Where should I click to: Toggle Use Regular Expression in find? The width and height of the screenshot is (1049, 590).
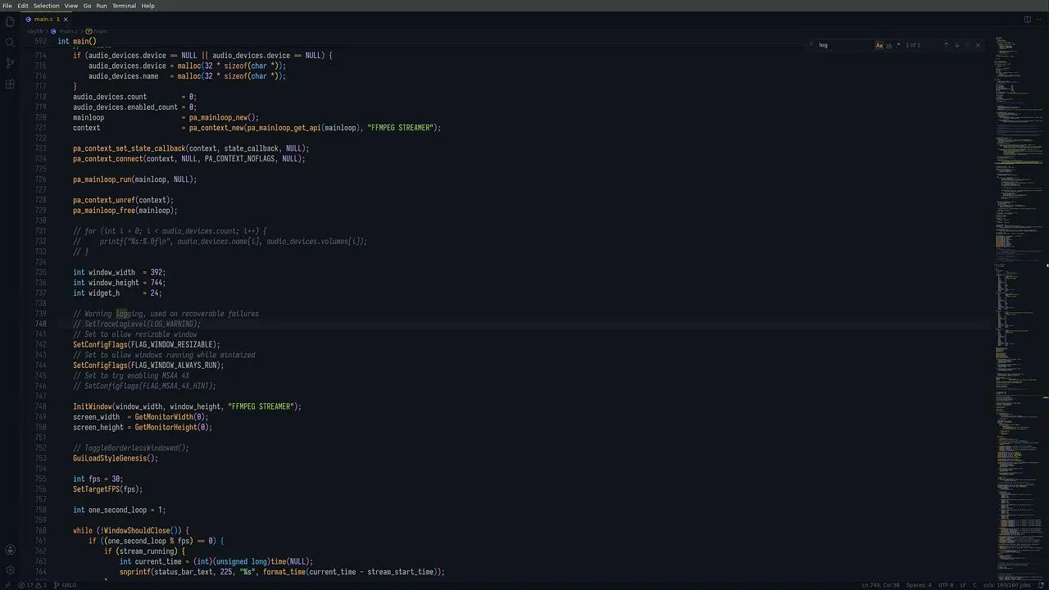(898, 45)
